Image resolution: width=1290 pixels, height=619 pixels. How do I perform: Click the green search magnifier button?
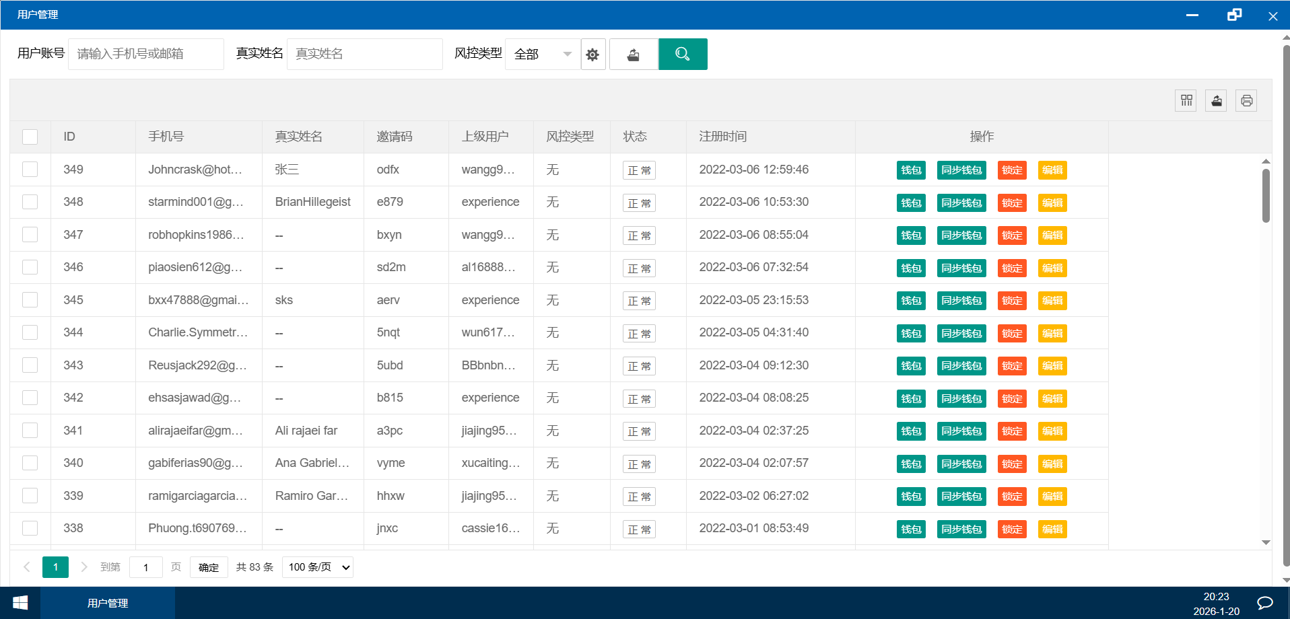click(x=682, y=54)
